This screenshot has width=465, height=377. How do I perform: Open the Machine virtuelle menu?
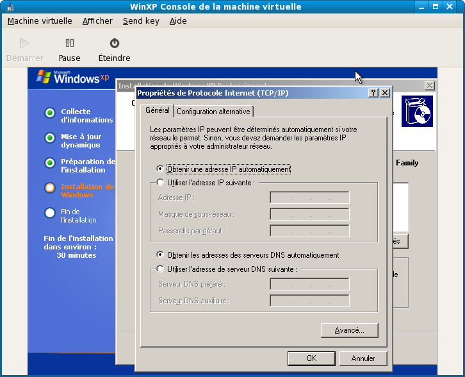point(40,21)
